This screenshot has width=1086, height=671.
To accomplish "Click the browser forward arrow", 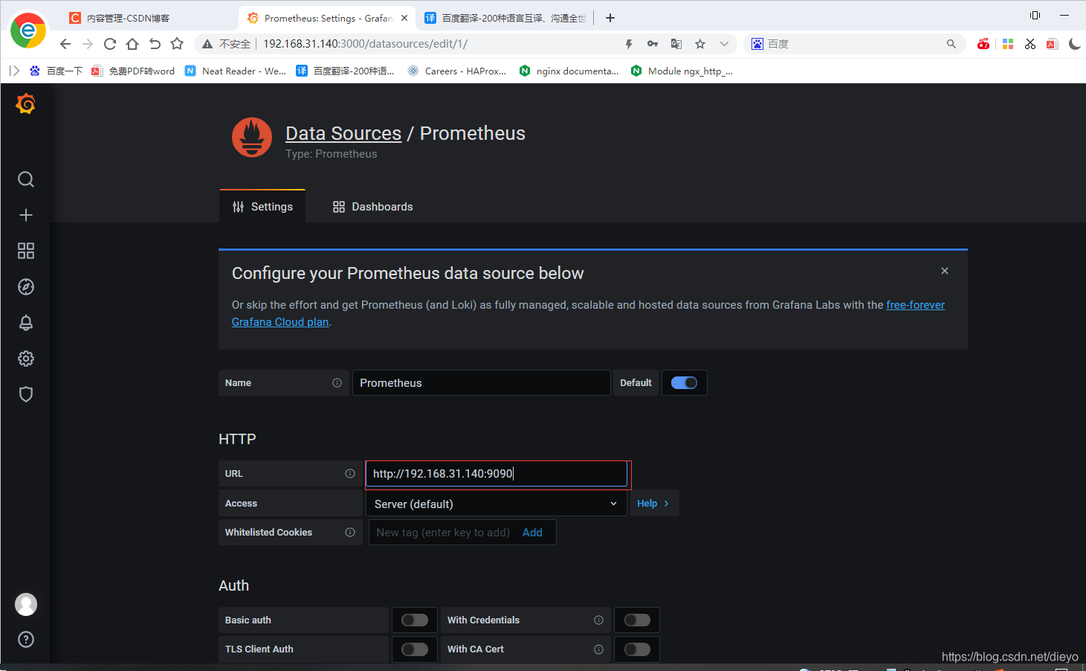I will [88, 44].
